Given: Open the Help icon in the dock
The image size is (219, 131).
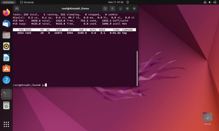Looking at the screenshot, I should (6, 80).
